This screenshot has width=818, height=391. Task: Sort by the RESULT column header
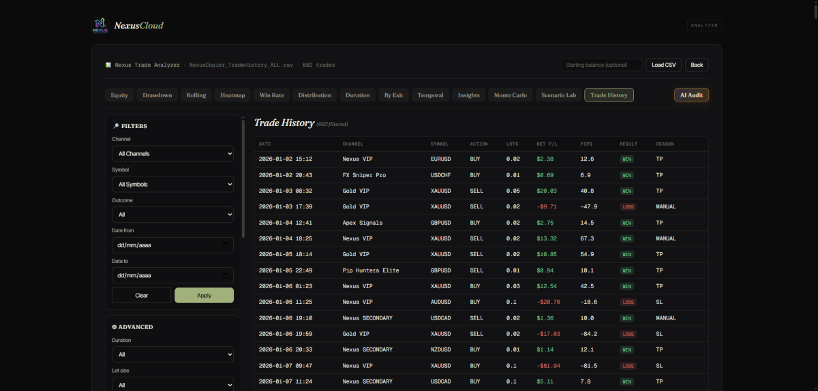pyautogui.click(x=628, y=144)
